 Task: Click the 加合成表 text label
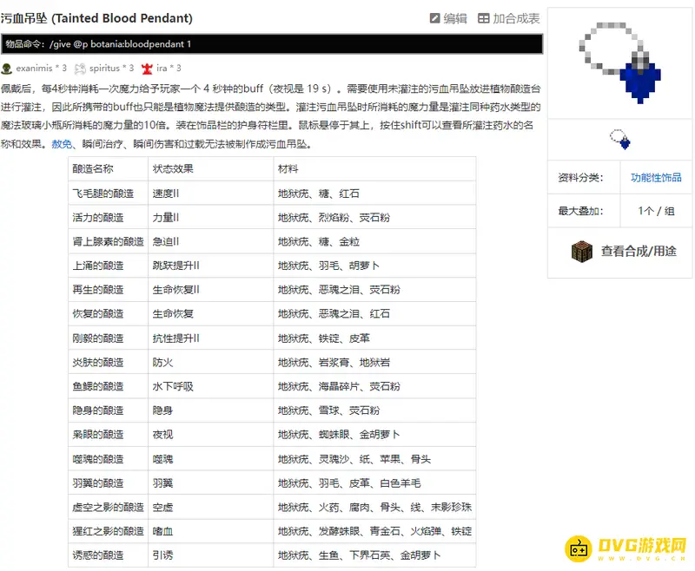516,18
